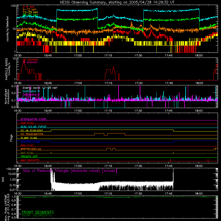The image size is (221, 221).
Task: Click the vertical "Flags" axis label
Action: [x=11, y=138]
